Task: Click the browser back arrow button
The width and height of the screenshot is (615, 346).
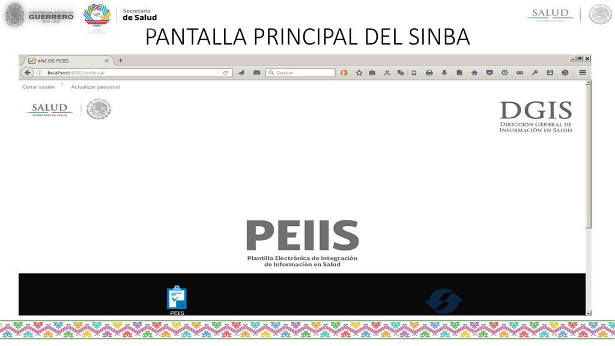Action: coord(27,73)
